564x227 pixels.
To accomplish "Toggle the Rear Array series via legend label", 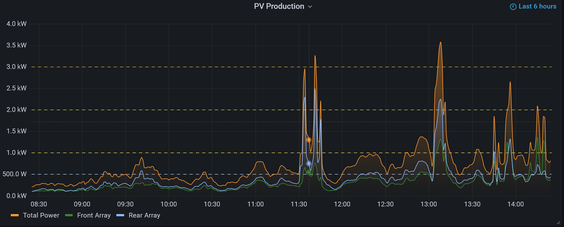I will (x=144, y=215).
